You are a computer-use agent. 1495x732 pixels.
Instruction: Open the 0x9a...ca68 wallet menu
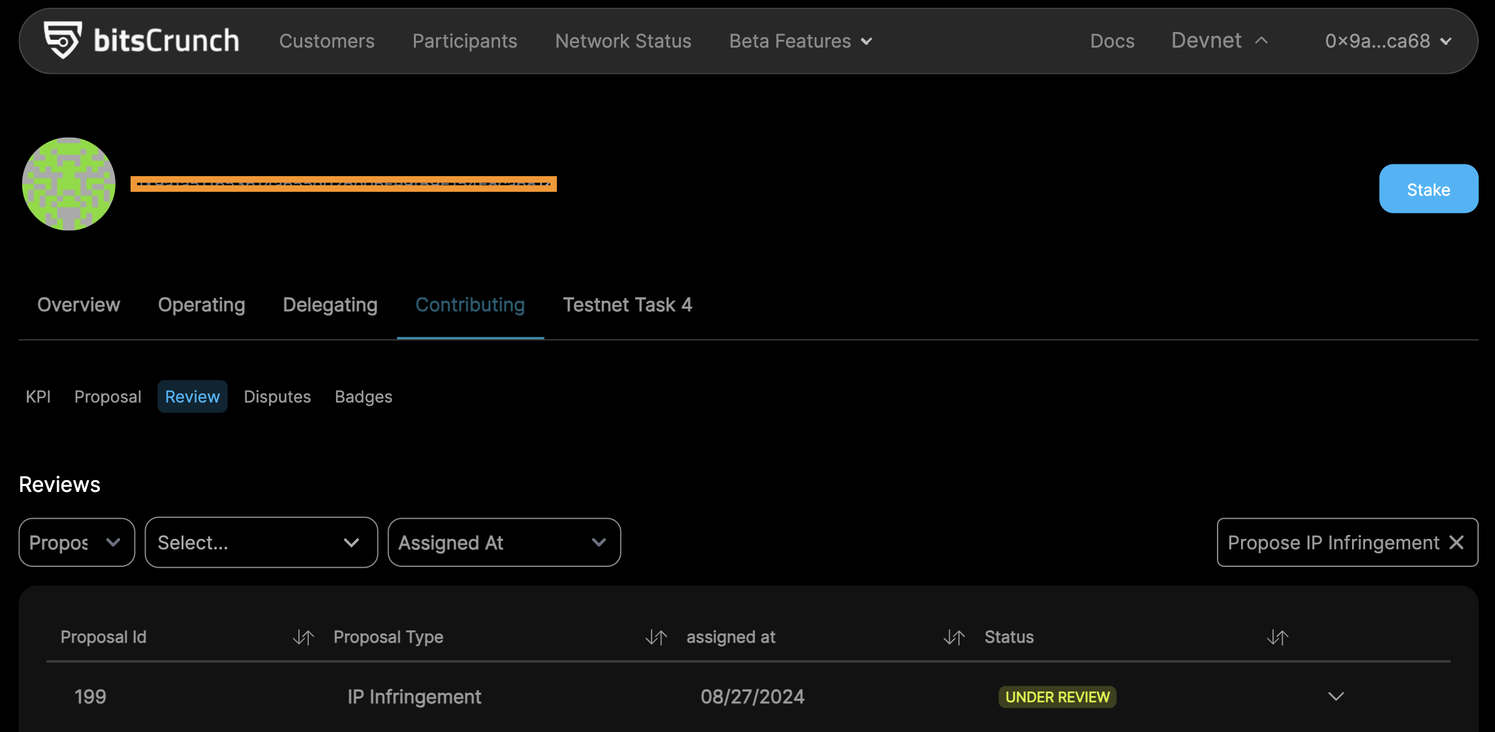tap(1388, 41)
